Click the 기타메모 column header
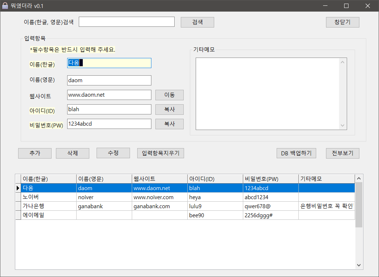 click(x=327, y=179)
